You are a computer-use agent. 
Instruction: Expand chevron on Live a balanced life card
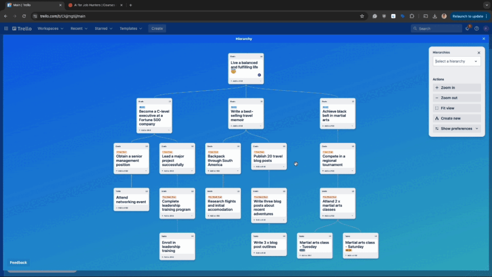click(261, 81)
